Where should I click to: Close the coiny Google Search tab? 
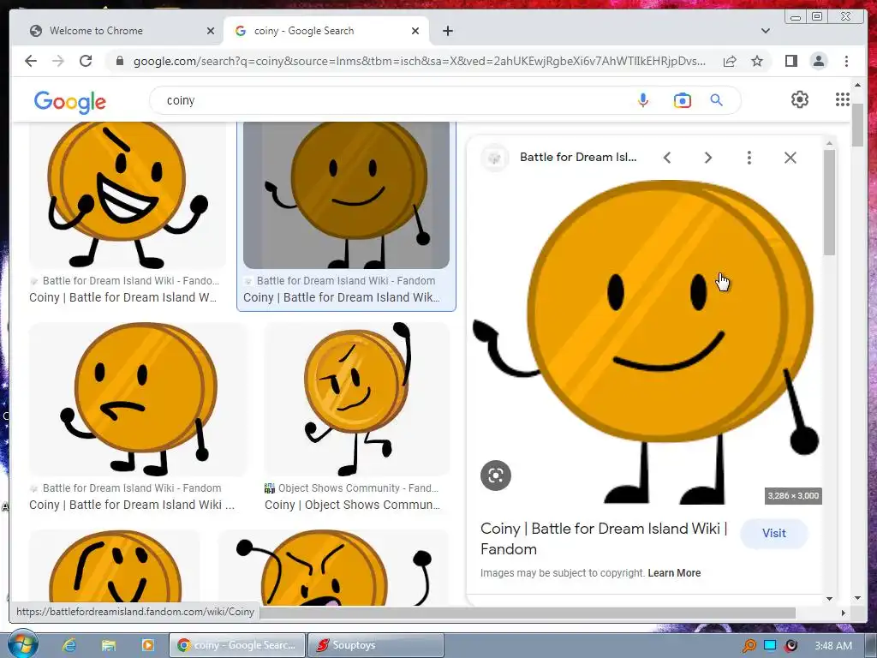pos(415,31)
